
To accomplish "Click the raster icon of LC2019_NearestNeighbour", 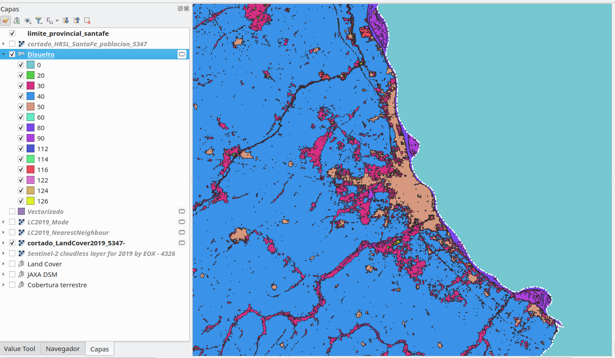I will click(21, 232).
